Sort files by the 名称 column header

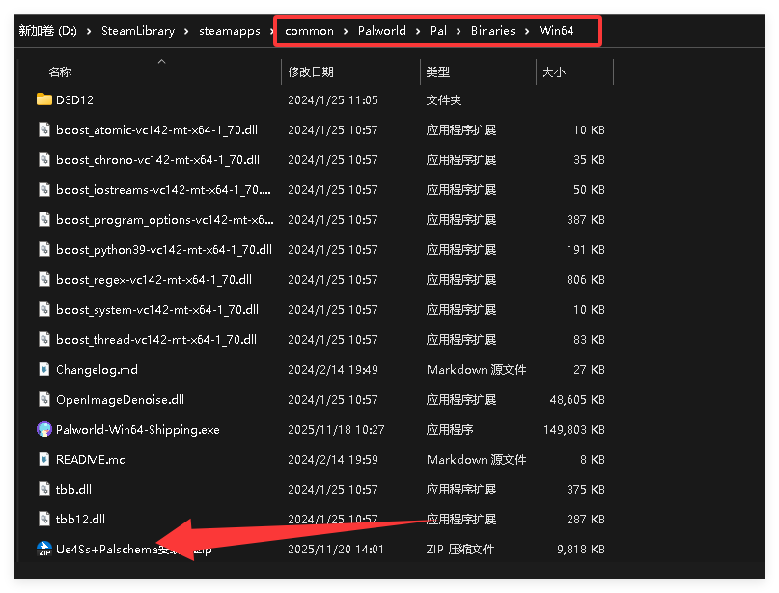pyautogui.click(x=60, y=72)
